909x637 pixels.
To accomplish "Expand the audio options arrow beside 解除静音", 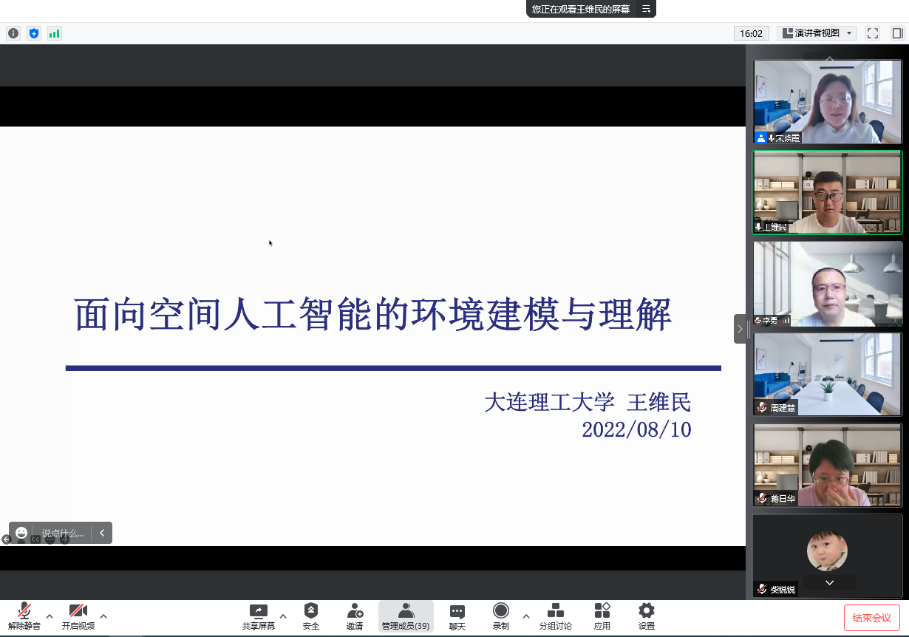I will [50, 616].
